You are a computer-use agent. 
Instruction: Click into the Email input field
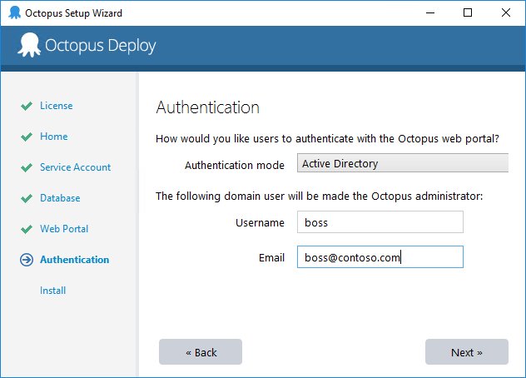380,257
